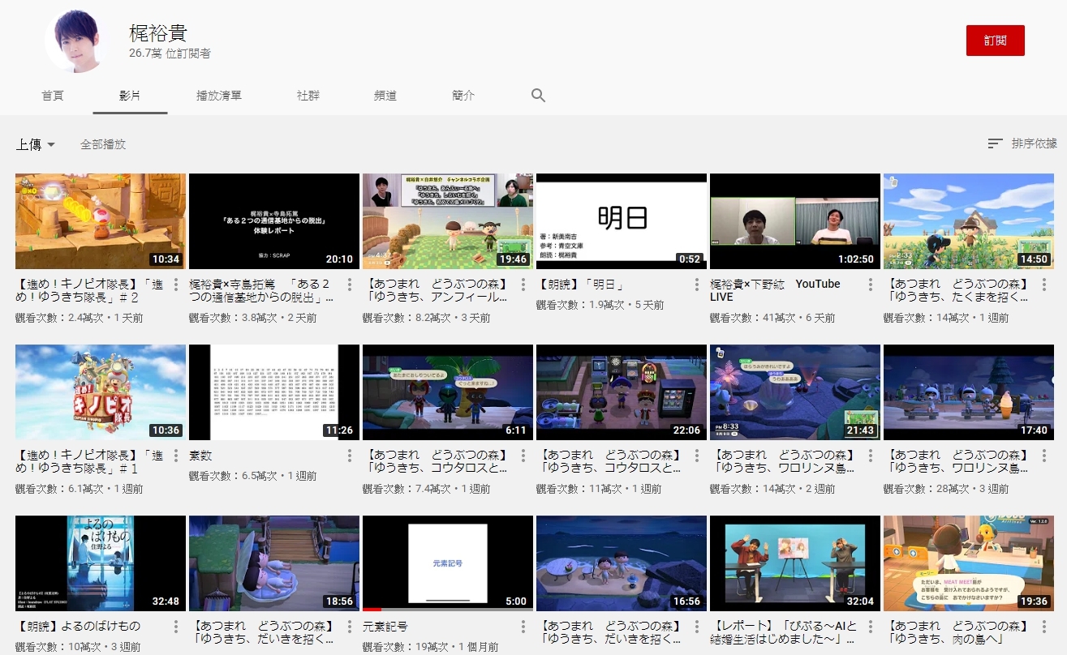This screenshot has height=655, width=1067.
Task: Play the 1:02:50 YouTube LIVE thumbnail
Action: [x=795, y=221]
